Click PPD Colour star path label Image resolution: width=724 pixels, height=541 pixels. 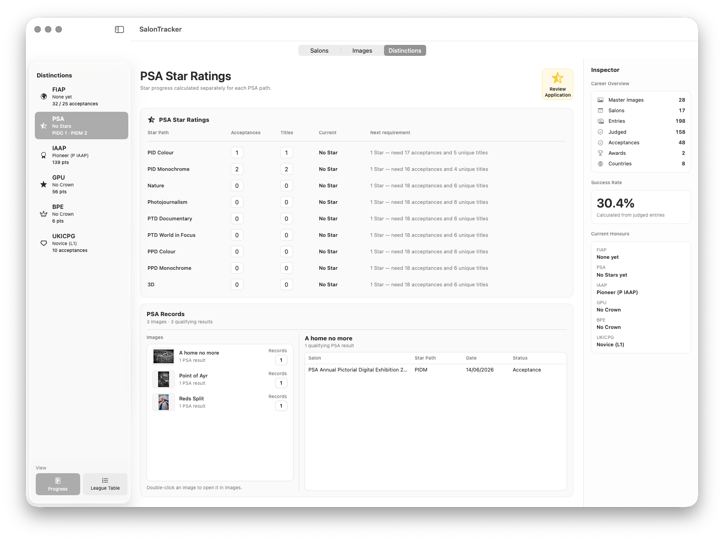161,251
